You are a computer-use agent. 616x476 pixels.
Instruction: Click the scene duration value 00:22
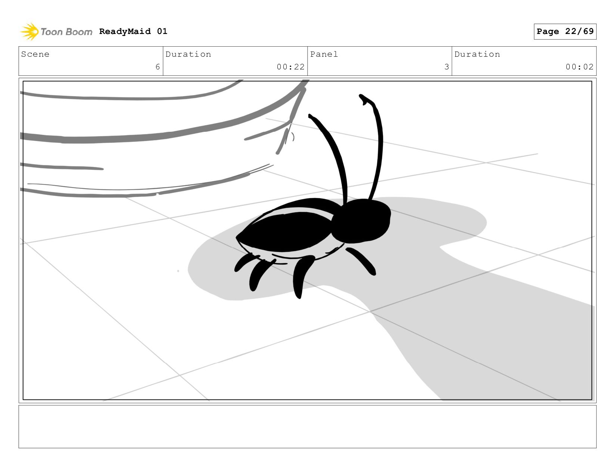tap(290, 67)
